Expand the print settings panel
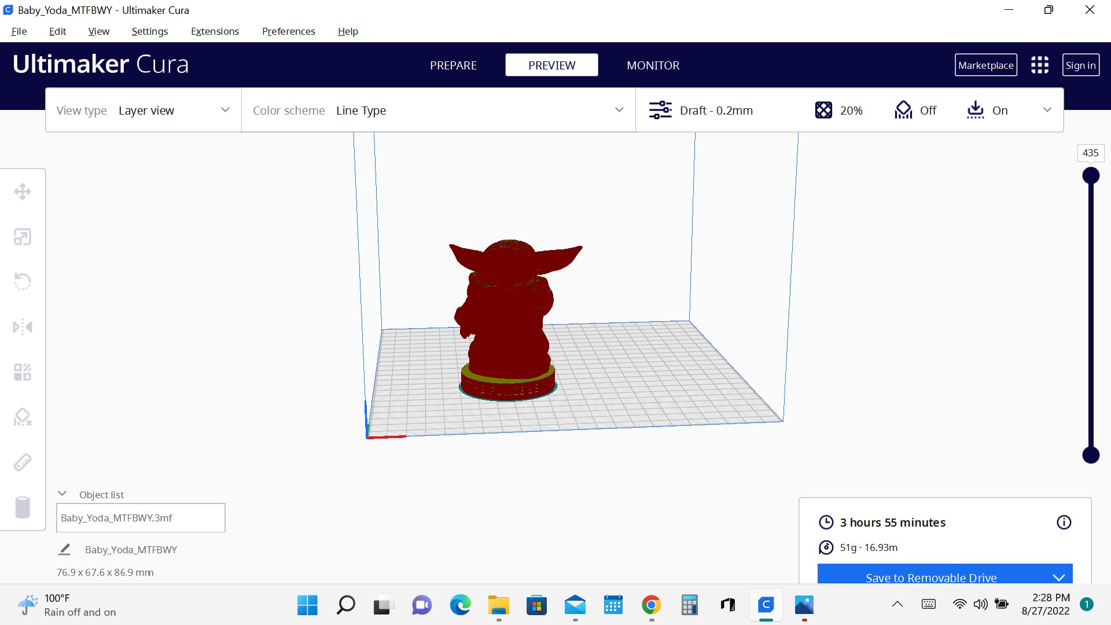This screenshot has width=1111, height=625. pyautogui.click(x=1047, y=110)
